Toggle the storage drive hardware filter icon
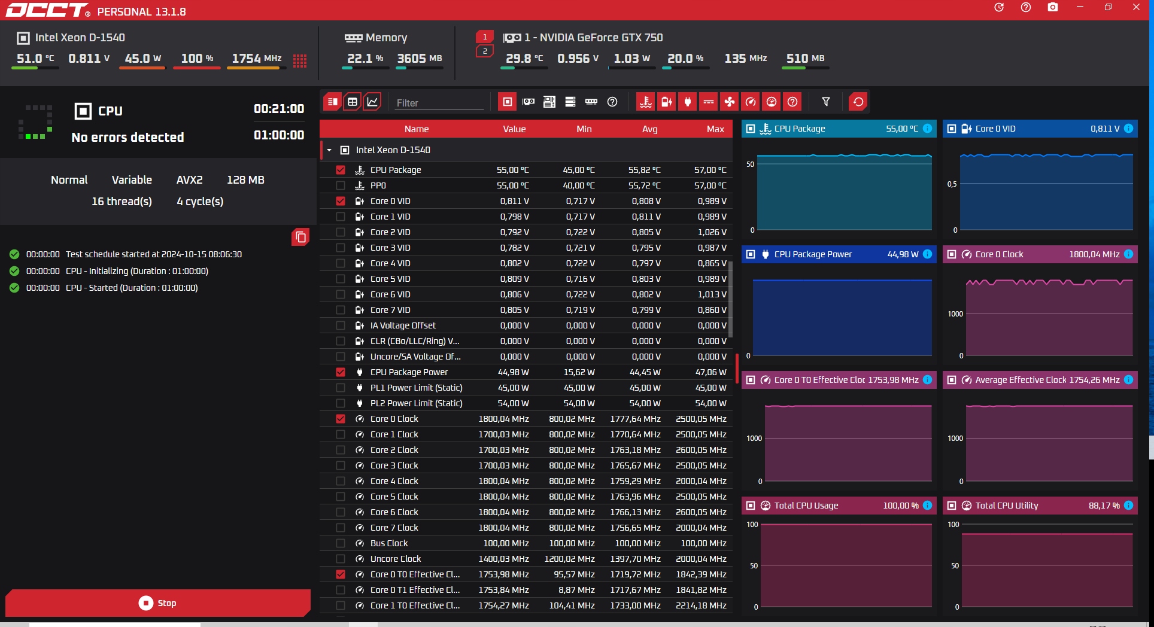 570,102
